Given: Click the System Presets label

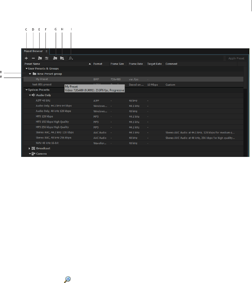Looking at the screenshot, I should tap(39, 90).
